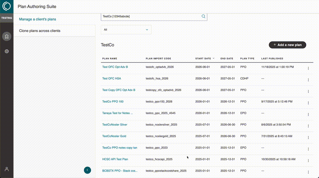319x178 pixels.
Task: Click the Last Published column header
Action: pos(272,58)
